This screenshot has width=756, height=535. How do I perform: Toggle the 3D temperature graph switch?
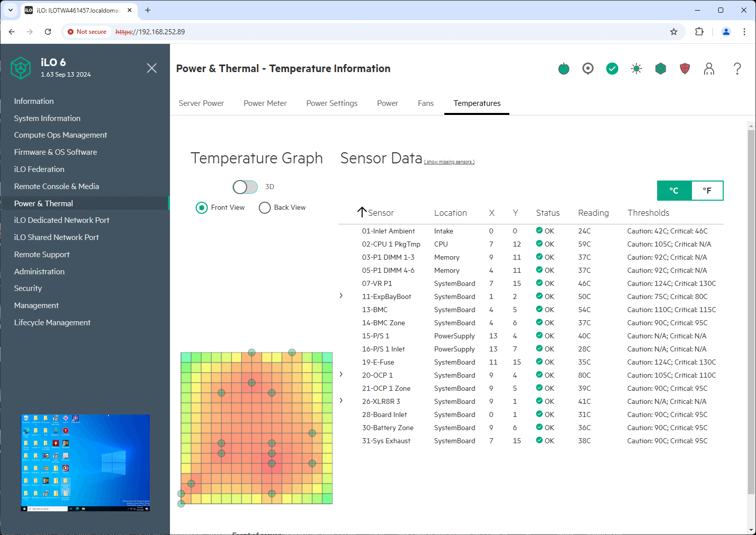pos(245,187)
